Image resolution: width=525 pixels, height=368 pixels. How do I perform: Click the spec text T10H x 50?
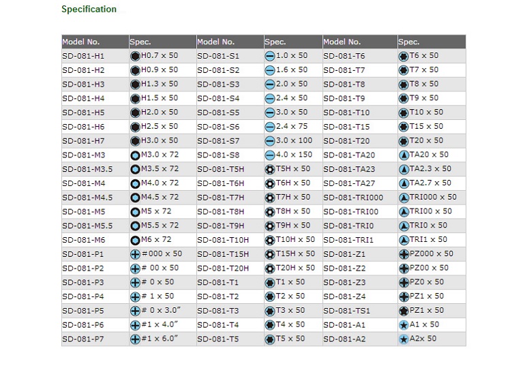click(295, 239)
